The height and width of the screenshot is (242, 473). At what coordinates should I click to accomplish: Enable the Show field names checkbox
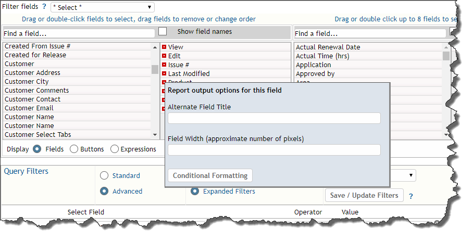[163, 31]
